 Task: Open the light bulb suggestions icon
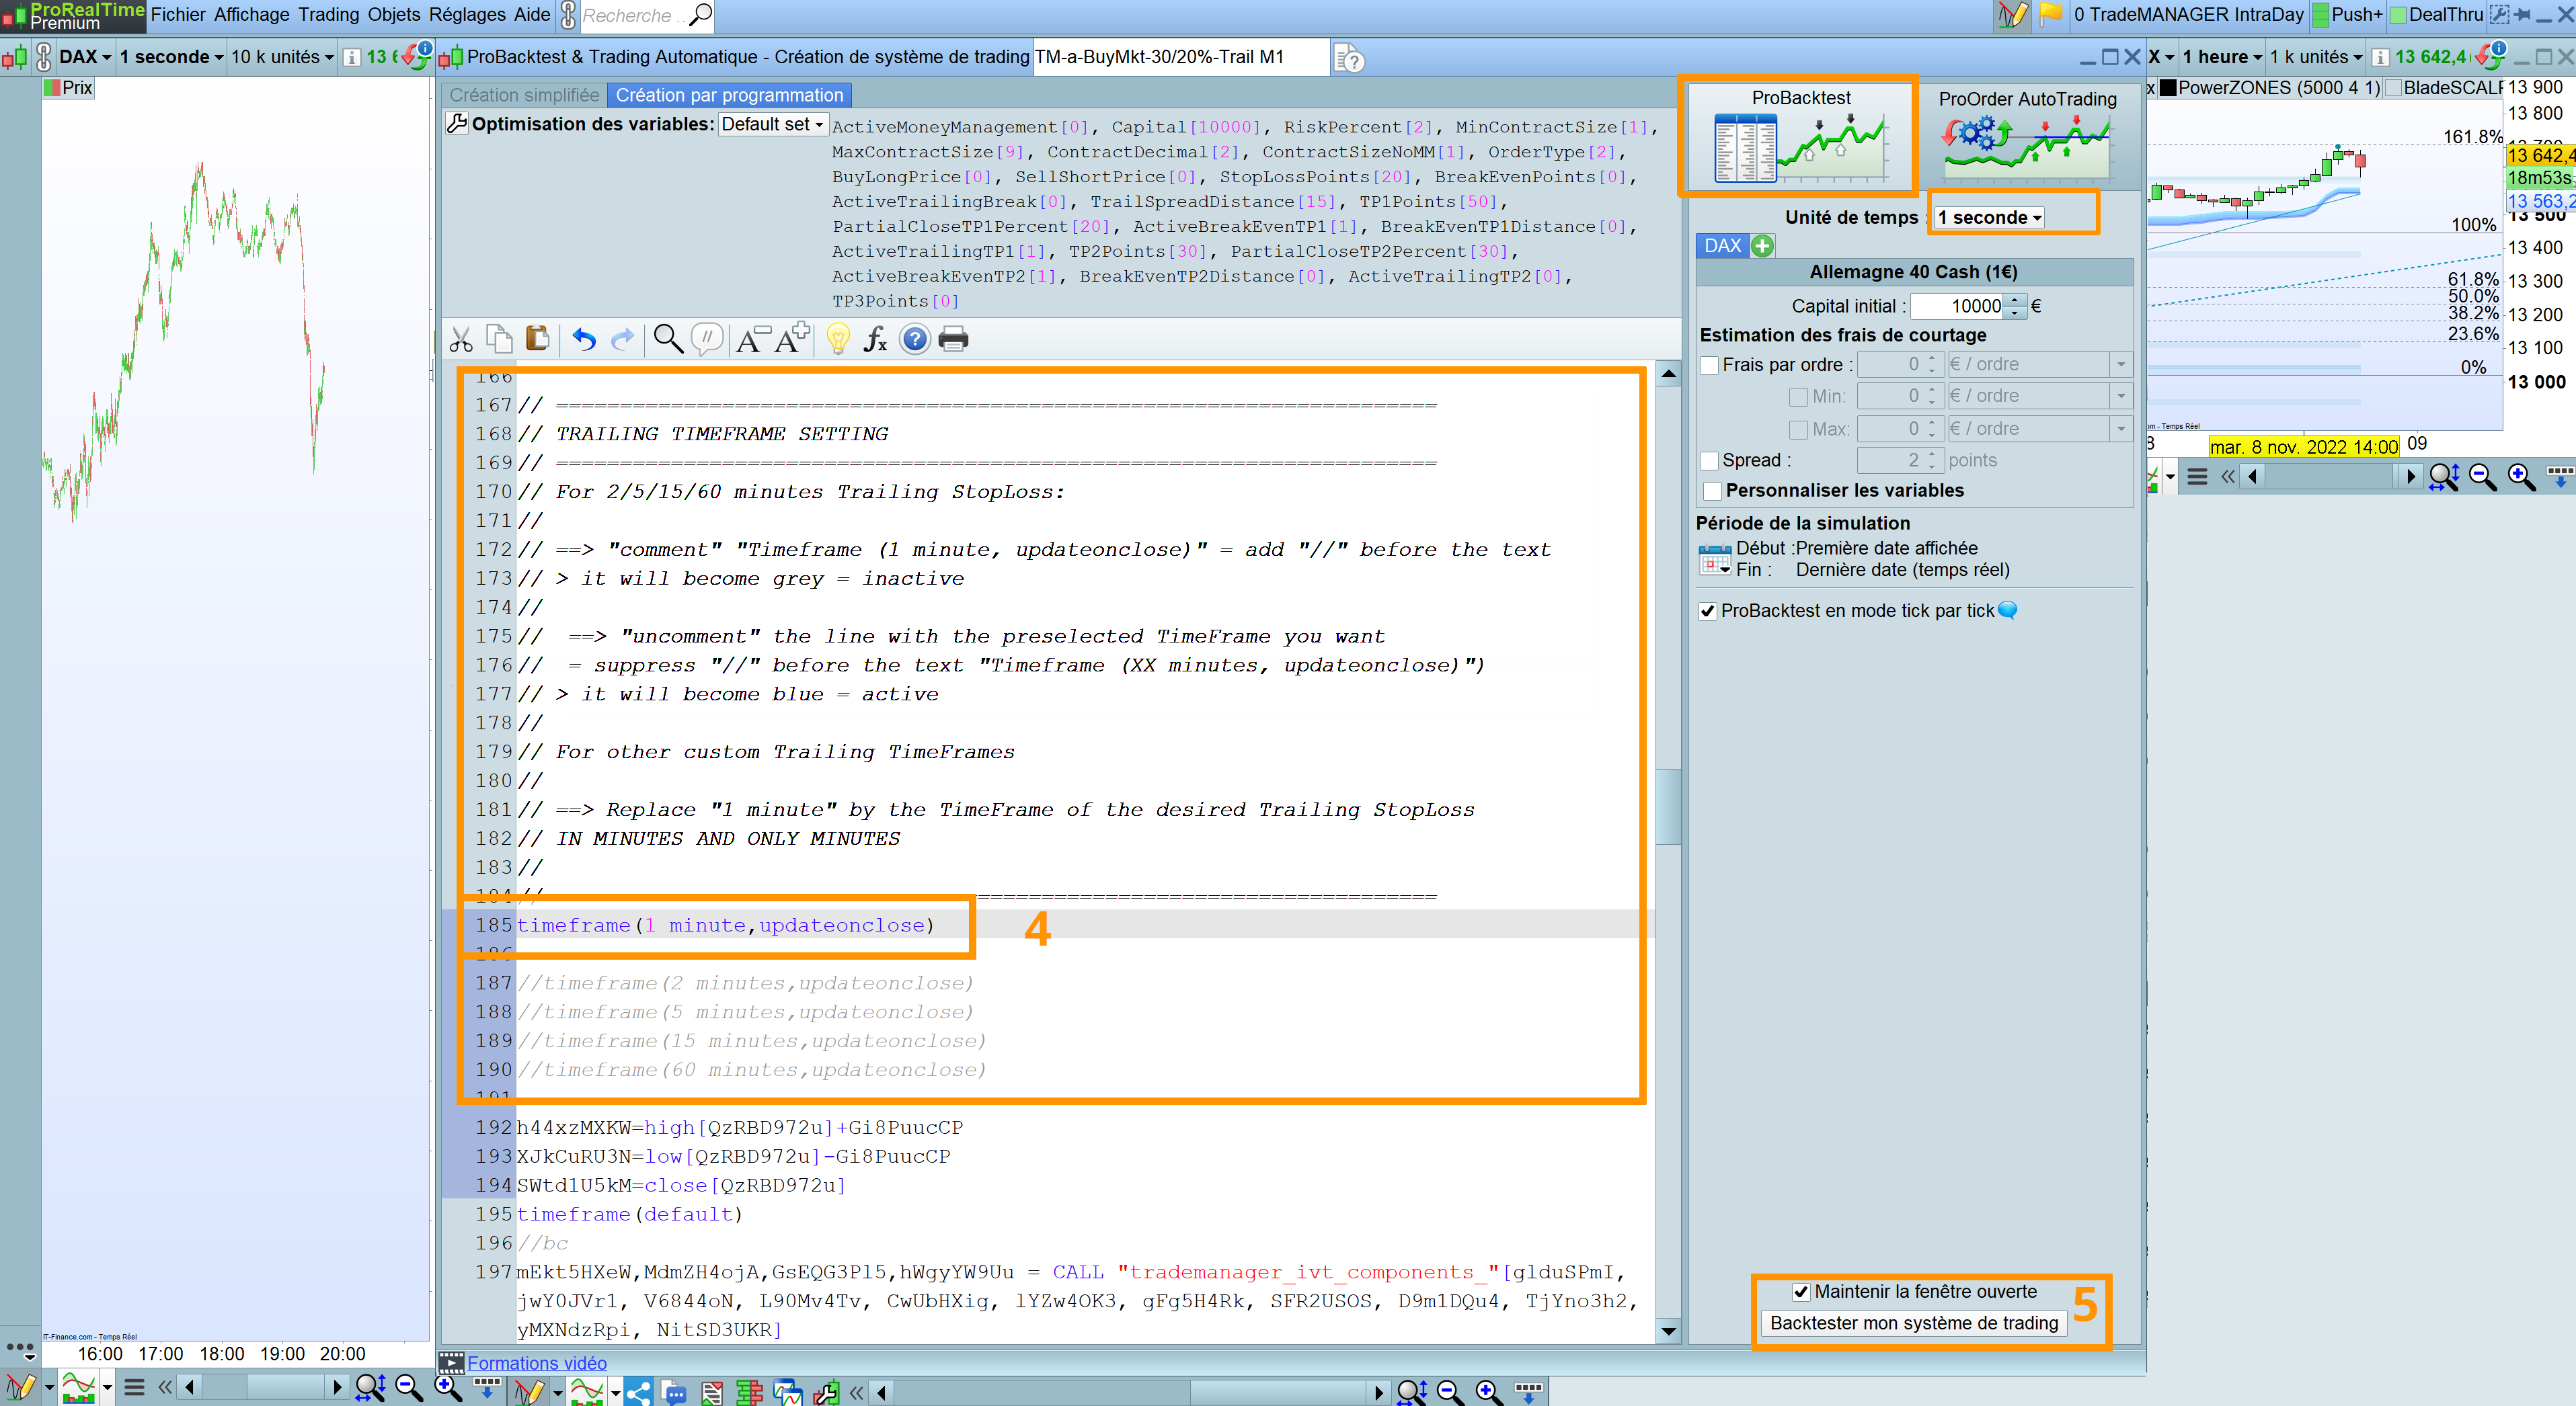point(838,340)
